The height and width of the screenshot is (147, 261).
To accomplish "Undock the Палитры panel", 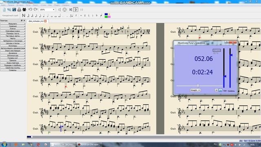I will click(x=22, y=20).
